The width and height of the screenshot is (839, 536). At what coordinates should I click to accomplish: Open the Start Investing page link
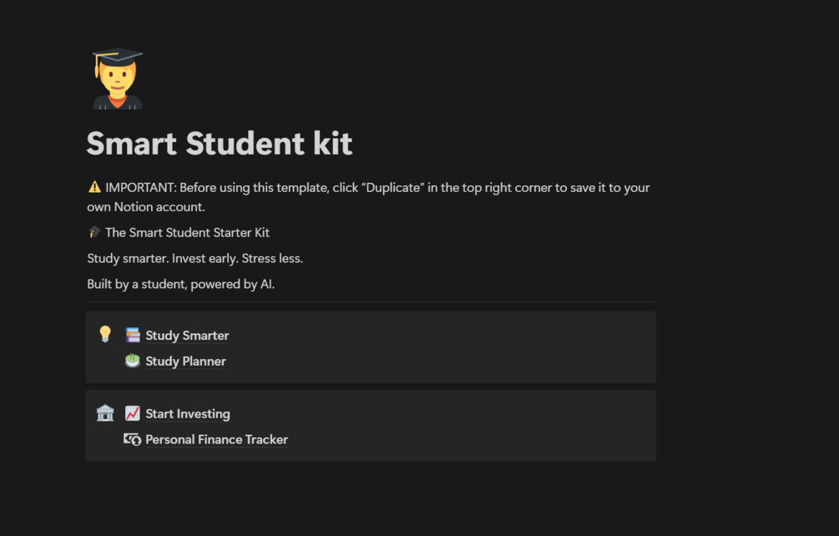pos(188,414)
